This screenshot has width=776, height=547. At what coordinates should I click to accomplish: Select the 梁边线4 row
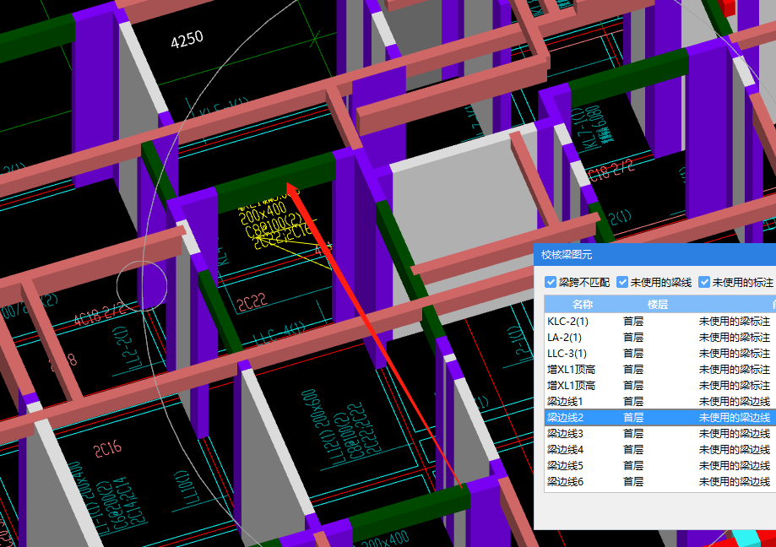coord(660,450)
